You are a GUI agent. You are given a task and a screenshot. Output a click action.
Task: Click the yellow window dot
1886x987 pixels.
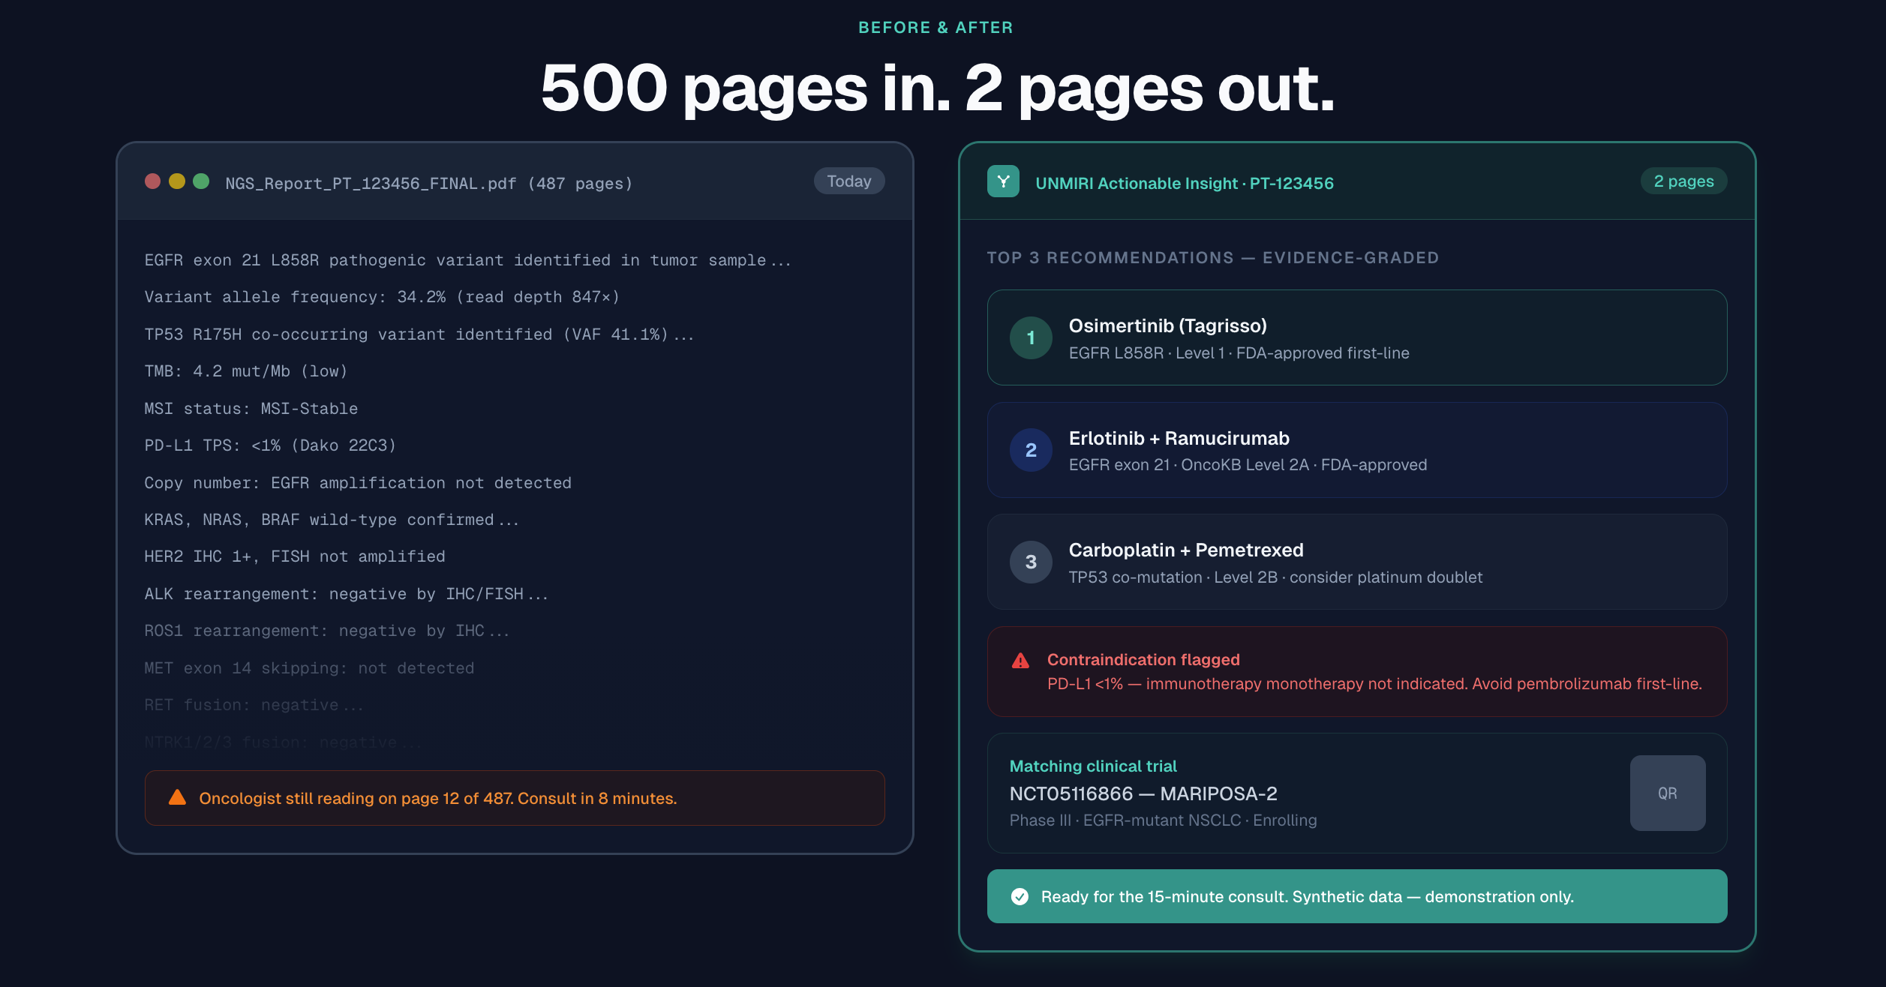pos(177,181)
